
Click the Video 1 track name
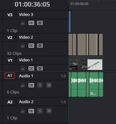(26, 60)
